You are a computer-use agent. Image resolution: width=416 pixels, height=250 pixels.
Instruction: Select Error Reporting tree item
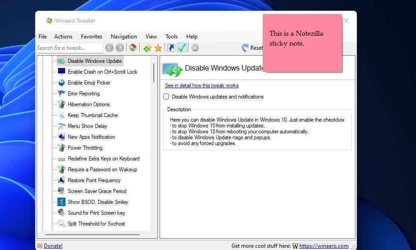click(84, 94)
